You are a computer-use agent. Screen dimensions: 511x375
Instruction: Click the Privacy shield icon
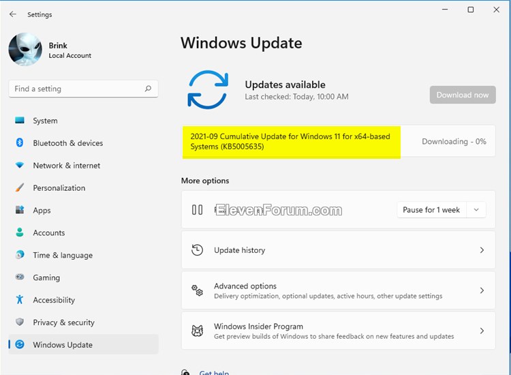pyautogui.click(x=20, y=322)
